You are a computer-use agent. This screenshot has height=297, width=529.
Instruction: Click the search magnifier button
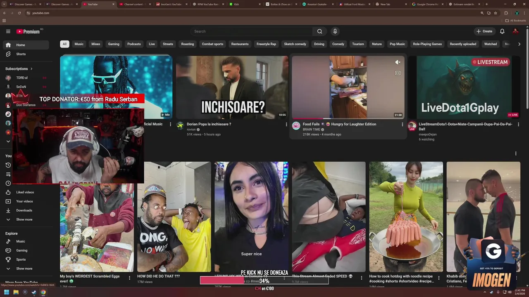click(319, 31)
